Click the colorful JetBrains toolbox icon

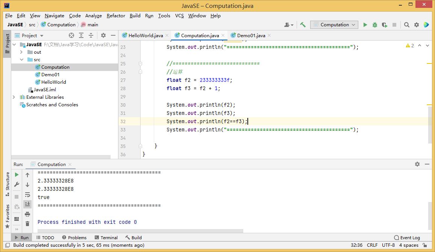click(426, 25)
